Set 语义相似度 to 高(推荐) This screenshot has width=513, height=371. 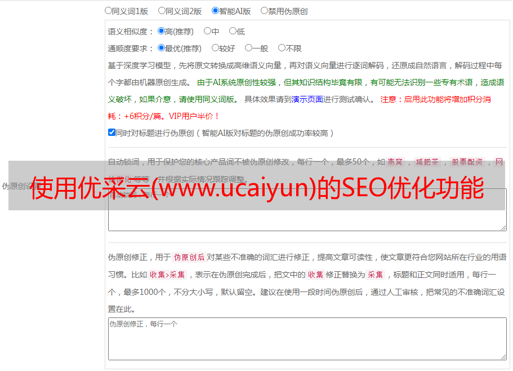coord(161,31)
